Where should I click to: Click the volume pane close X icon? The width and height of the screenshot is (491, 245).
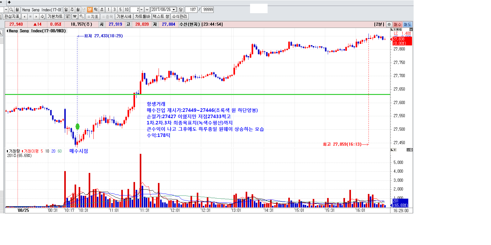point(411,150)
